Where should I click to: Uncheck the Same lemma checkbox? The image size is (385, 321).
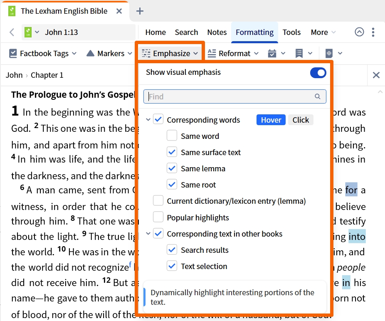(172, 168)
